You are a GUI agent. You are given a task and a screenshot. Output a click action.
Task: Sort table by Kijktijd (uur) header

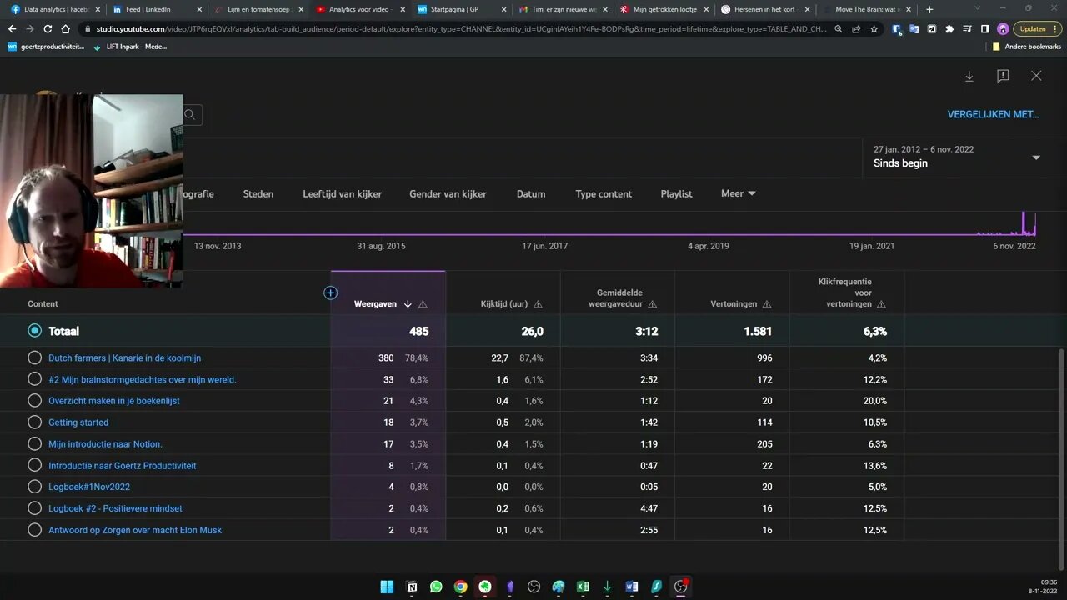(504, 304)
